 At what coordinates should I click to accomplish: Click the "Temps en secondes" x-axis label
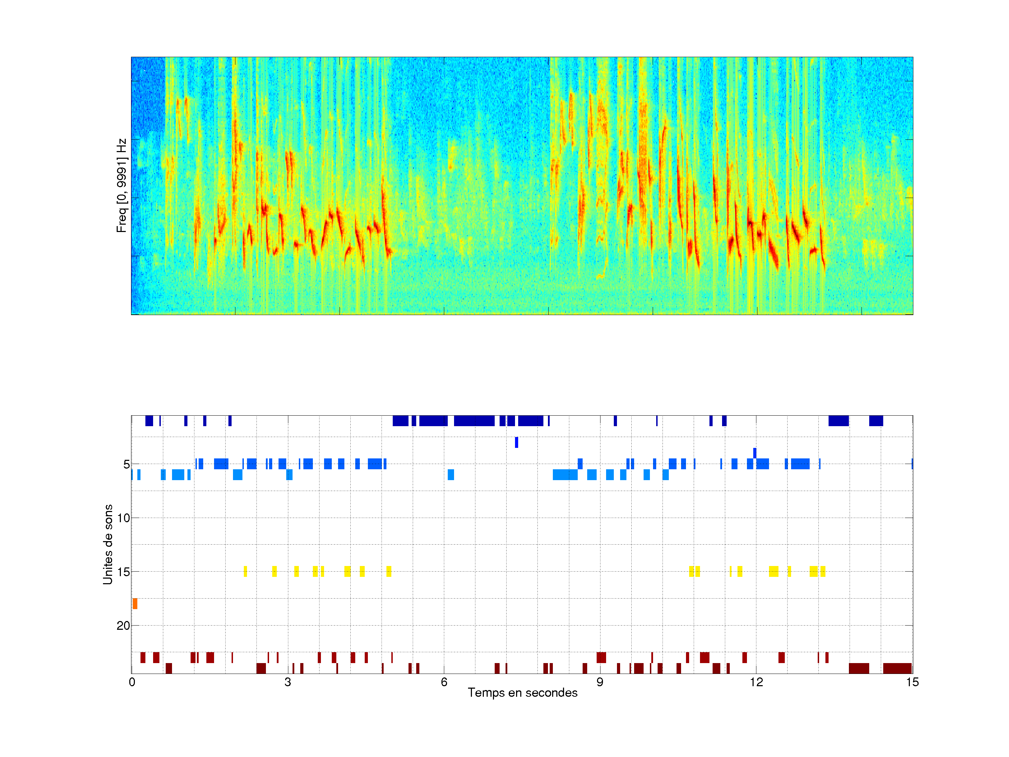pos(522,693)
